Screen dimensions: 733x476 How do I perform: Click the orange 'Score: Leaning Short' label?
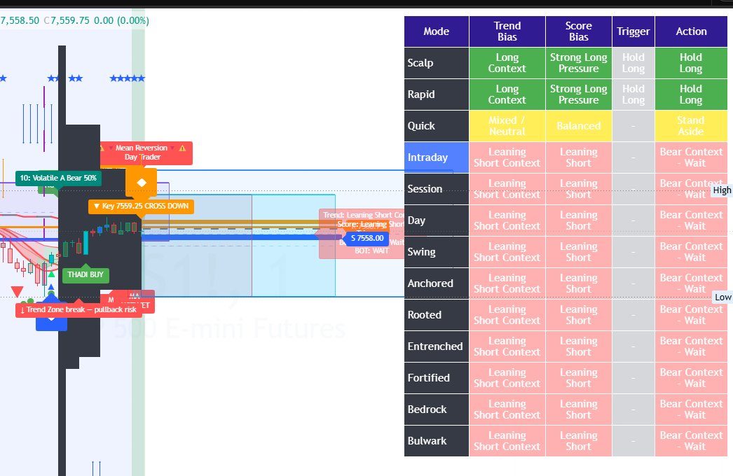tap(371, 224)
